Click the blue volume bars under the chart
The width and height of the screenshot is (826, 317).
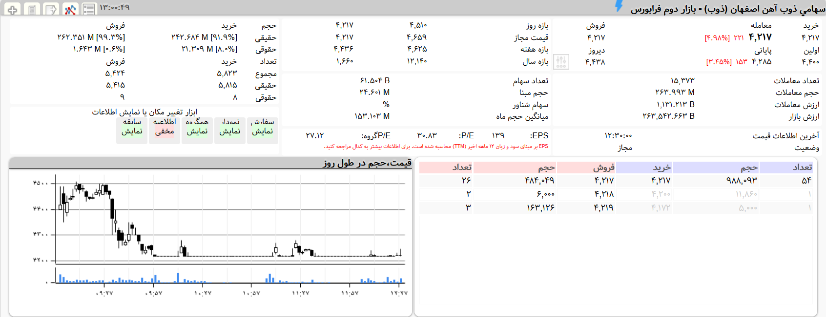[229, 278]
